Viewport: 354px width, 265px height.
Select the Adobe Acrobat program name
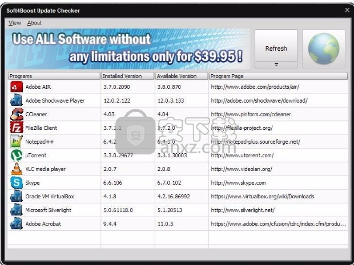pos(43,224)
